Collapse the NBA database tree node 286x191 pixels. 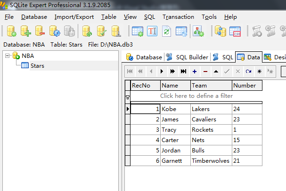[7, 56]
